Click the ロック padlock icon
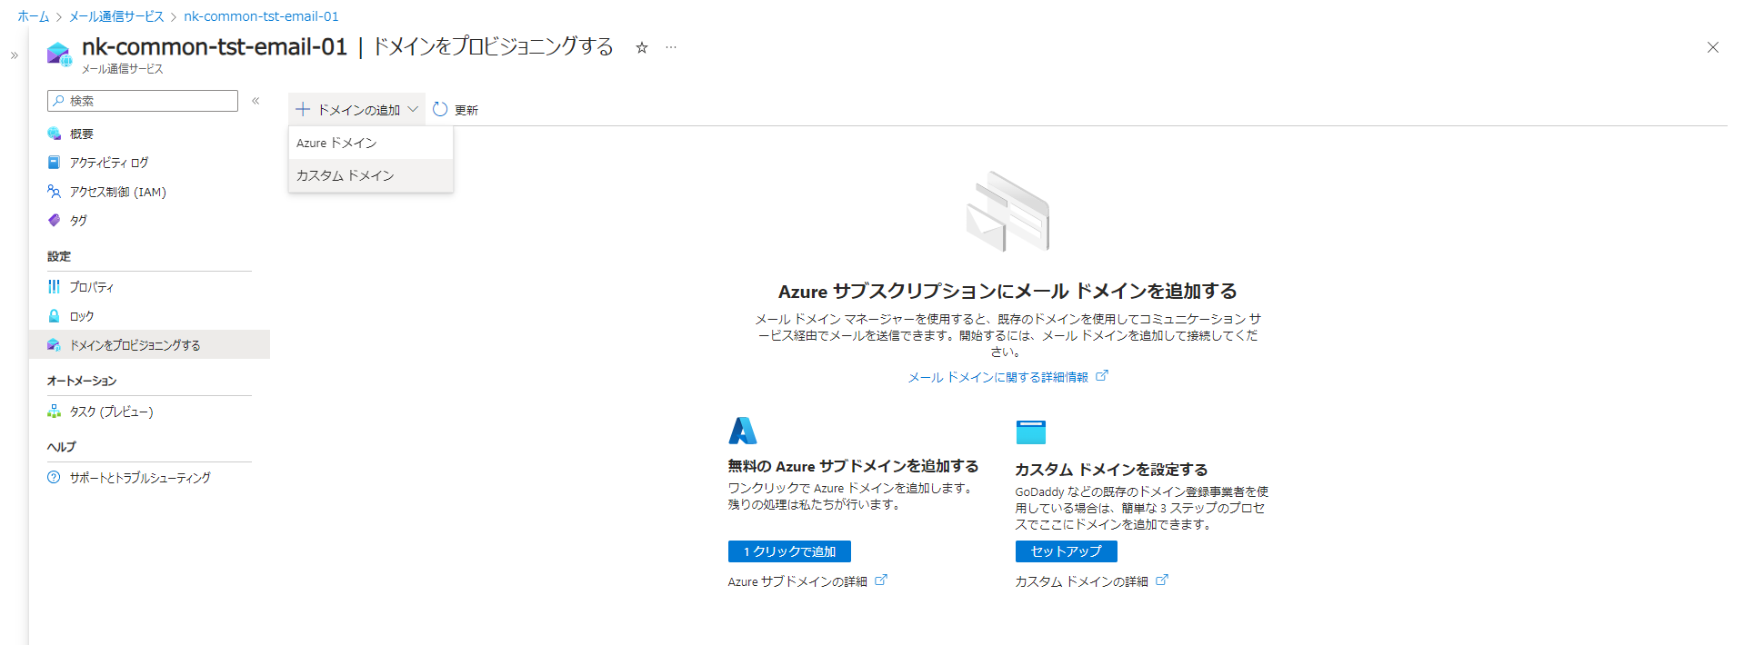1744x645 pixels. click(x=55, y=316)
